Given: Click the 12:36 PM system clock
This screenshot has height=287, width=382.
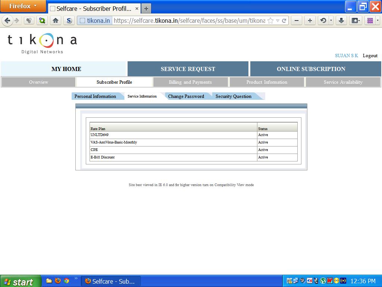Looking at the screenshot, I should 363,281.
